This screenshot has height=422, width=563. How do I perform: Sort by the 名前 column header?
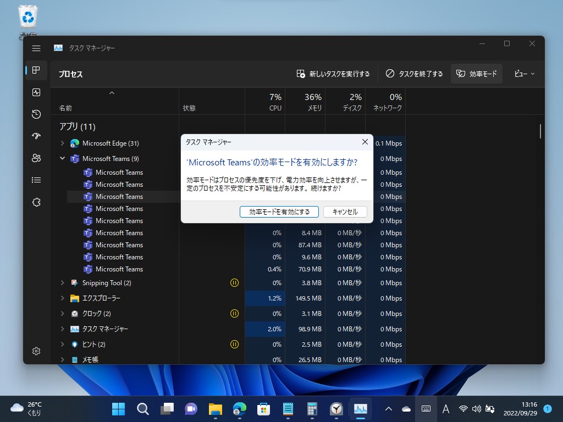(x=114, y=101)
